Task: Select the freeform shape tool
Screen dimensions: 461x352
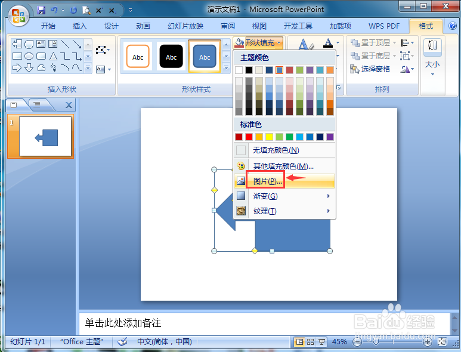Action: [41, 68]
